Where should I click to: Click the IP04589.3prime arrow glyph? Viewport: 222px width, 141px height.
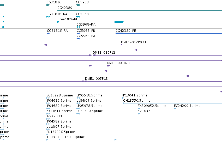click(x=48, y=124)
